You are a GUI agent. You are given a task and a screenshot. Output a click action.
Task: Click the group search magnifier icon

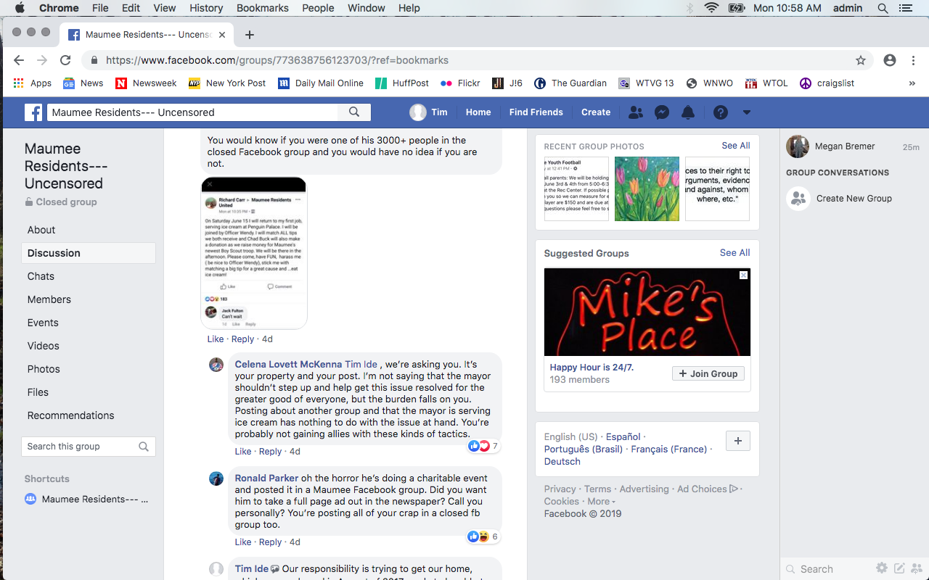point(144,447)
